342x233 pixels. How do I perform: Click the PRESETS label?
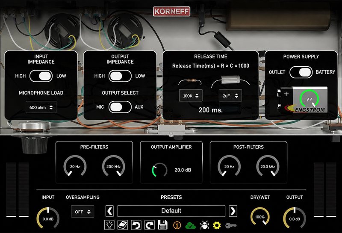point(171,197)
